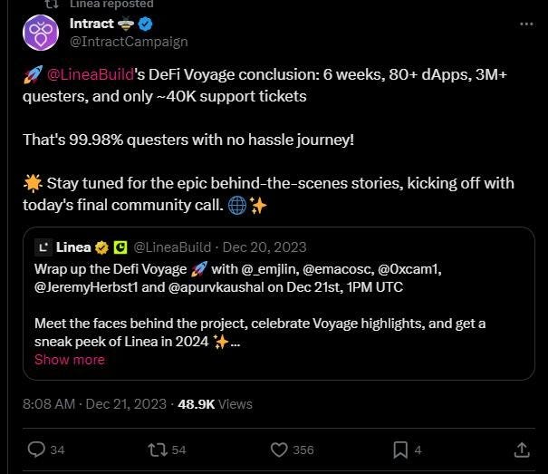Image resolution: width=548 pixels, height=474 pixels.
Task: Open the @IntractCampaign handle
Action: click(128, 41)
